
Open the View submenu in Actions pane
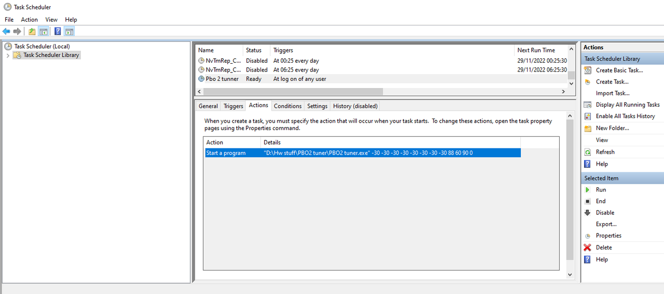[602, 140]
